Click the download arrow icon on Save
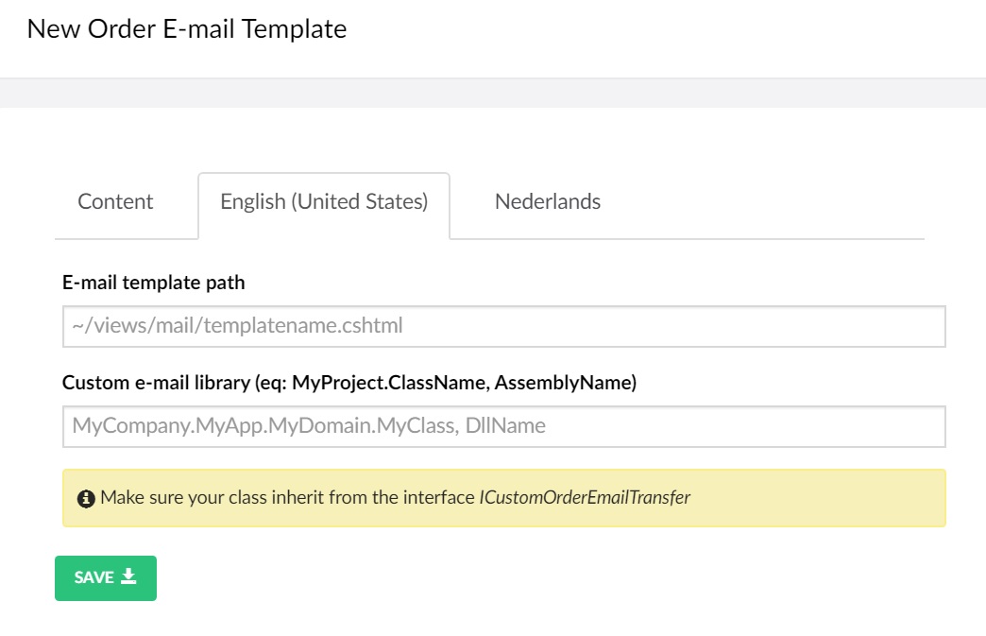The width and height of the screenshot is (986, 636). (x=128, y=576)
